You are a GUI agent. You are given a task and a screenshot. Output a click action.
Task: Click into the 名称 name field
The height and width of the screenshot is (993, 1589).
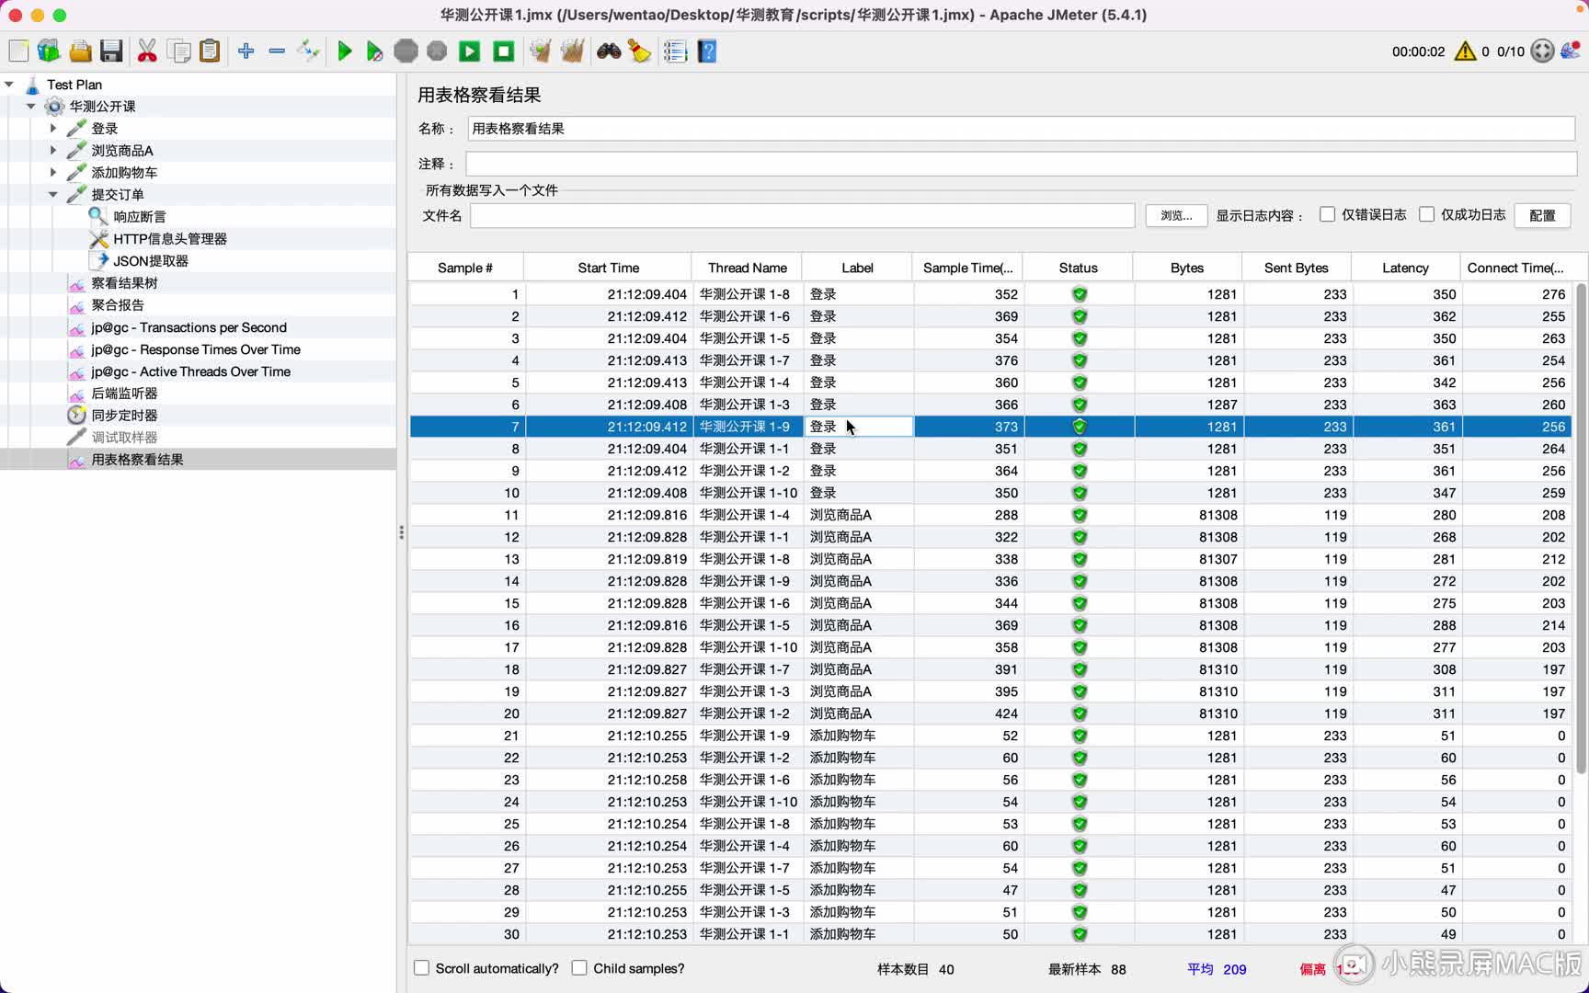[1021, 129]
